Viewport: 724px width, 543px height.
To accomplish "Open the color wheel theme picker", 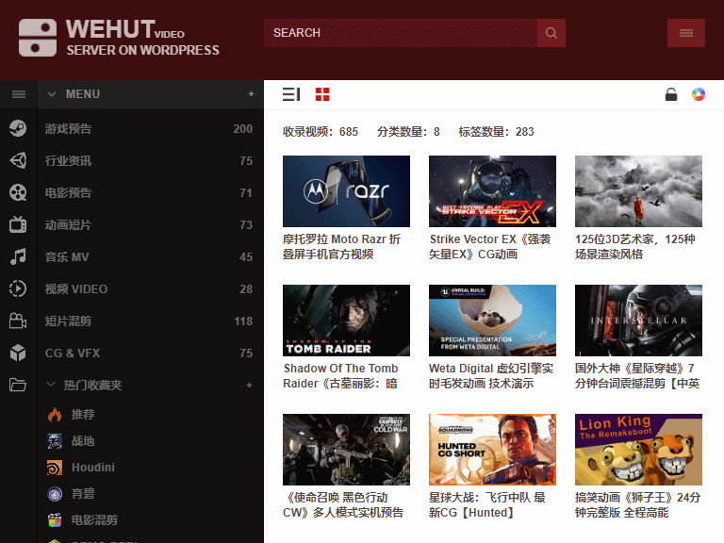I will click(x=699, y=94).
